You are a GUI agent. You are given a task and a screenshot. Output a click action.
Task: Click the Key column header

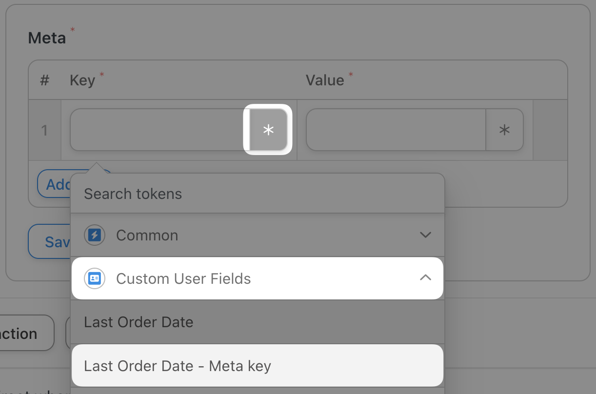pos(82,80)
